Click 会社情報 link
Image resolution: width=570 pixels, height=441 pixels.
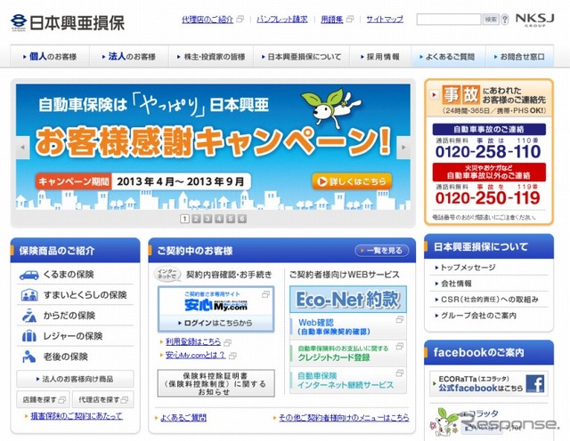click(456, 284)
